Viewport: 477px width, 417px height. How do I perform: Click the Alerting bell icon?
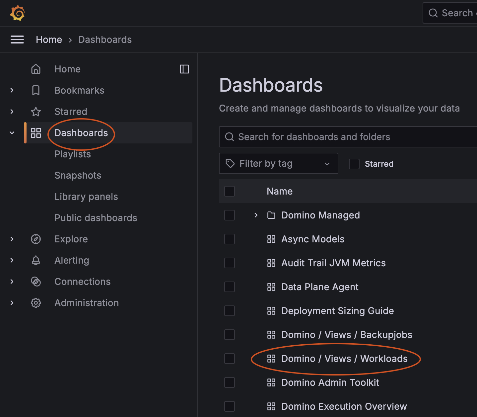pyautogui.click(x=36, y=260)
